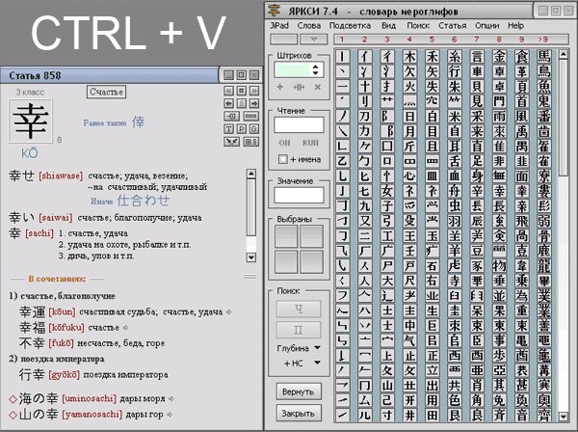
Task: Switch to the 1-stroke radicals column header
Action: tap(342, 40)
